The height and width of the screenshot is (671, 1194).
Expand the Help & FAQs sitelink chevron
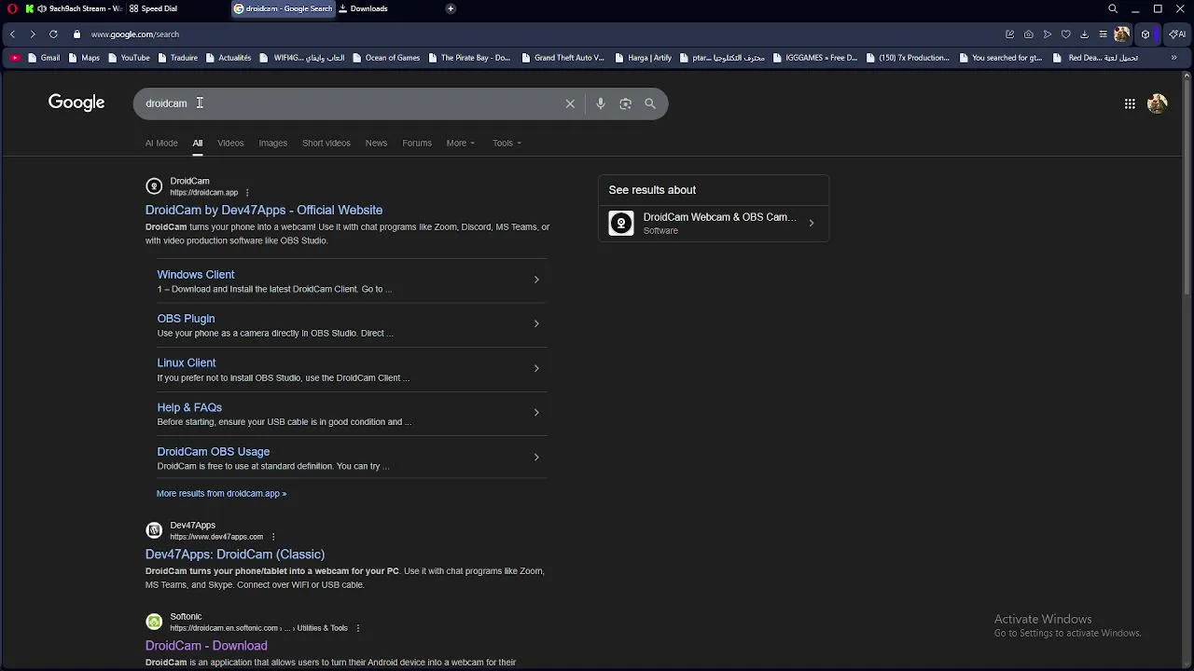536,412
